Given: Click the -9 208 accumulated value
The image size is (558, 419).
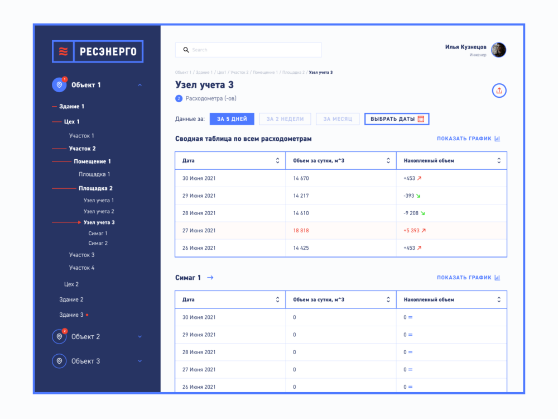Looking at the screenshot, I should pos(411,213).
